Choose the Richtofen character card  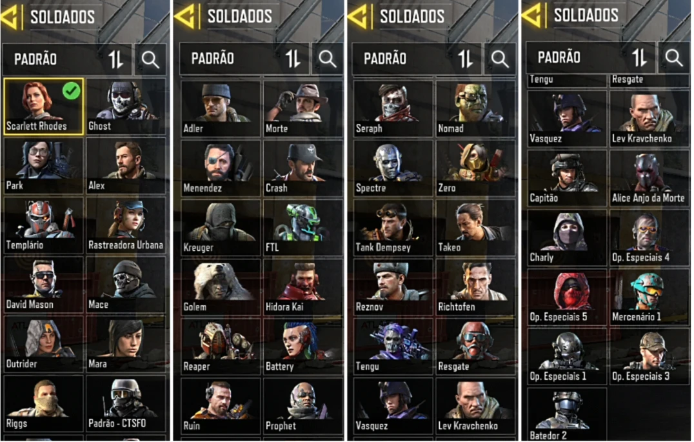(x=476, y=287)
